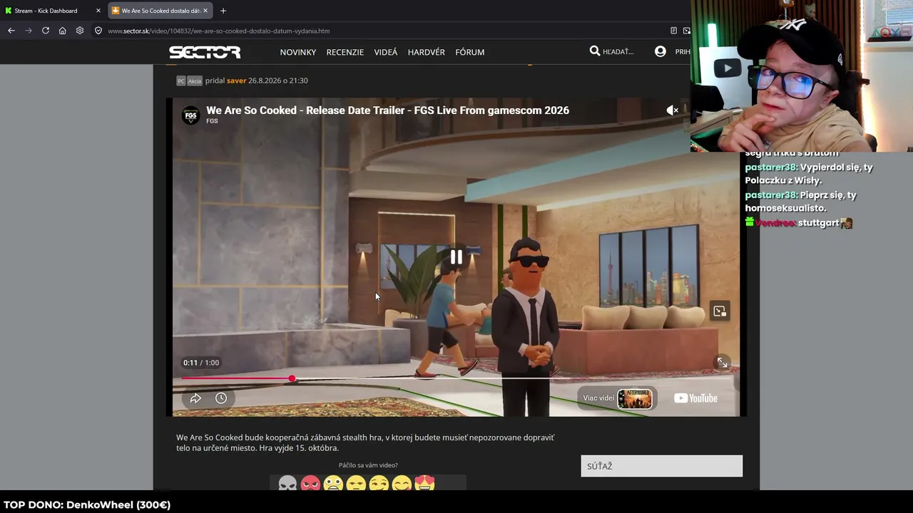
Task: Seek the red video progress bar
Action: pyautogui.click(x=455, y=378)
